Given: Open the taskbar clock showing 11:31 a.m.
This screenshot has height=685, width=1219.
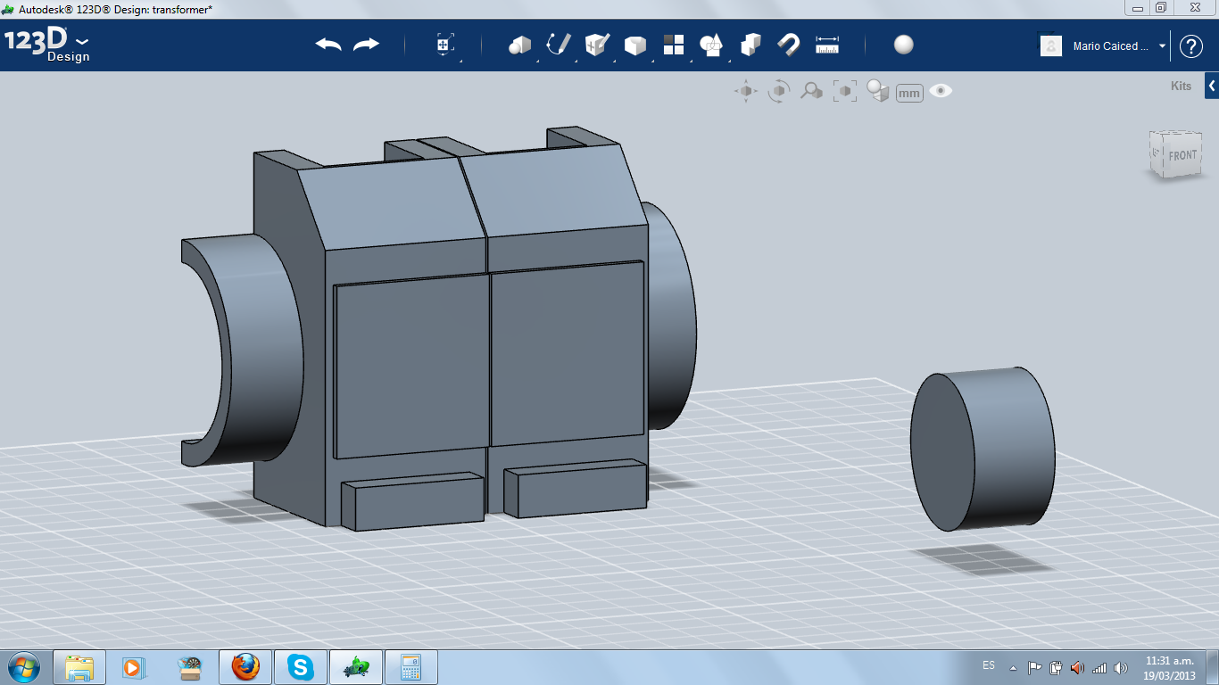Looking at the screenshot, I should click(x=1170, y=667).
